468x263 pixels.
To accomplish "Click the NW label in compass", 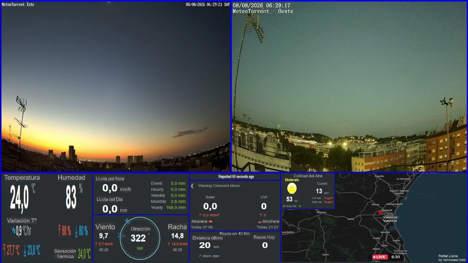I will [140, 248].
